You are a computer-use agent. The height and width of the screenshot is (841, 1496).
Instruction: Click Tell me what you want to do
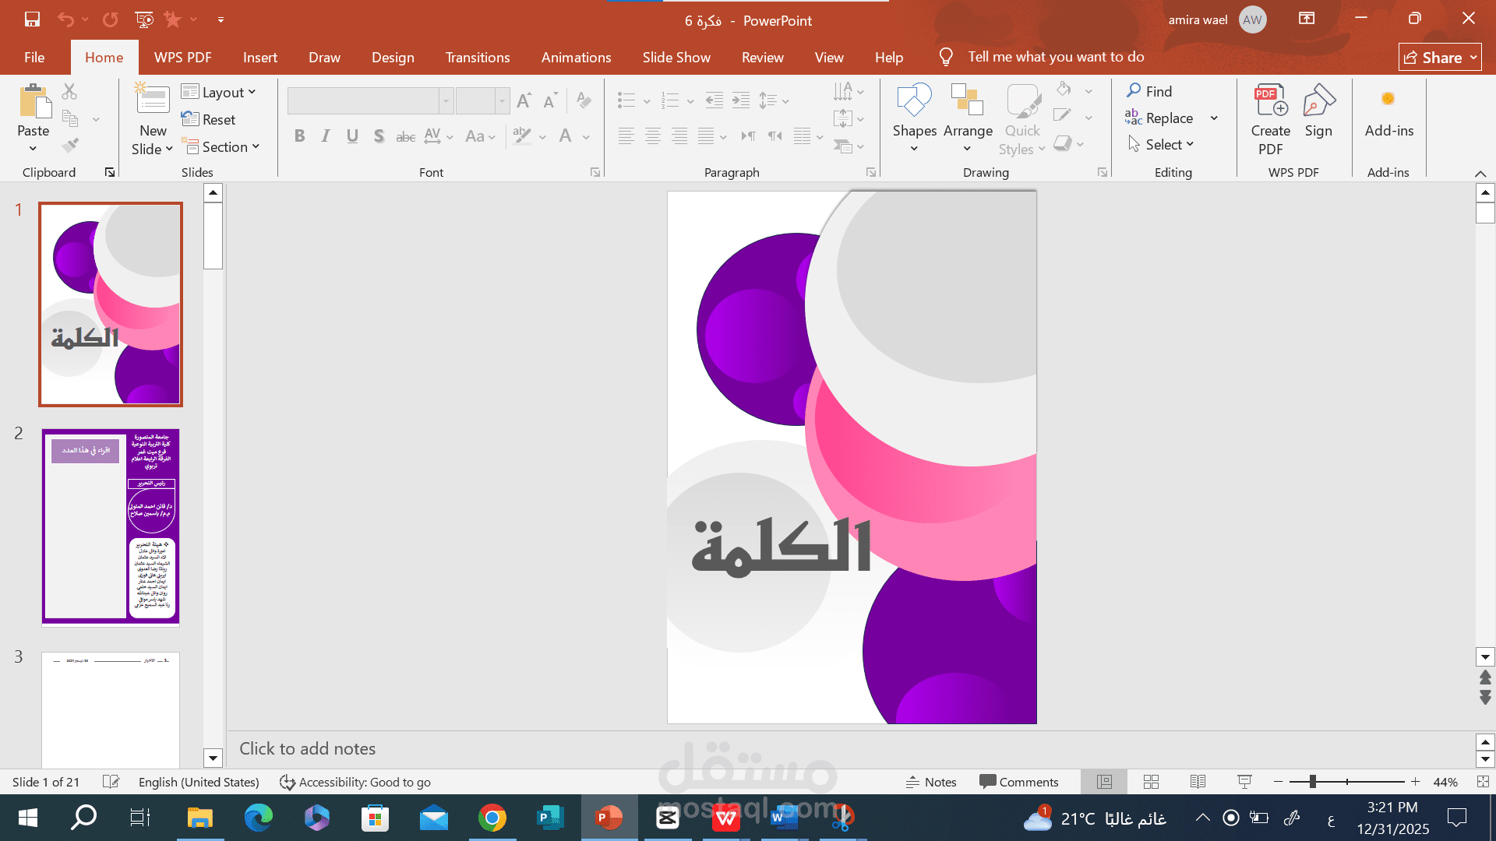[x=1056, y=57]
